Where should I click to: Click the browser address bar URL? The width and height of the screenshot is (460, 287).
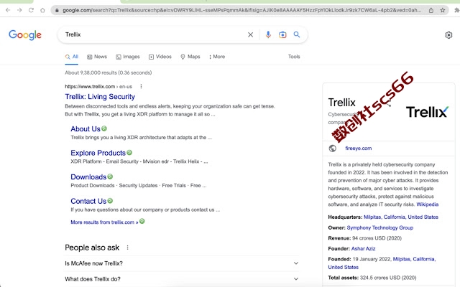[x=242, y=10]
